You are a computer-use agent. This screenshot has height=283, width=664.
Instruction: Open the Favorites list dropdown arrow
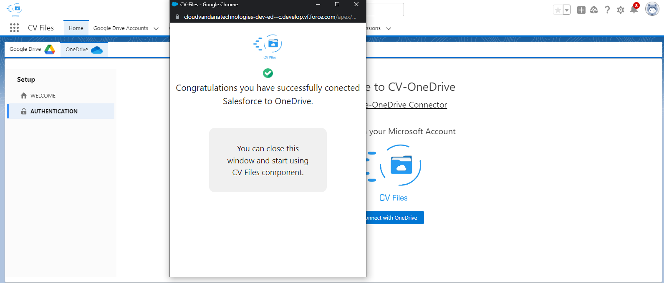tap(567, 10)
